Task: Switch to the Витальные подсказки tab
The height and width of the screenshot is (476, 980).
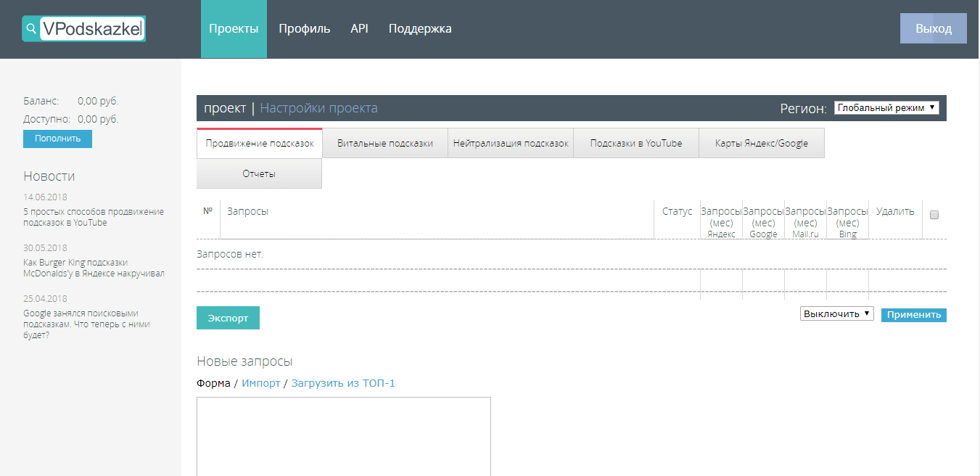Action: [x=385, y=144]
